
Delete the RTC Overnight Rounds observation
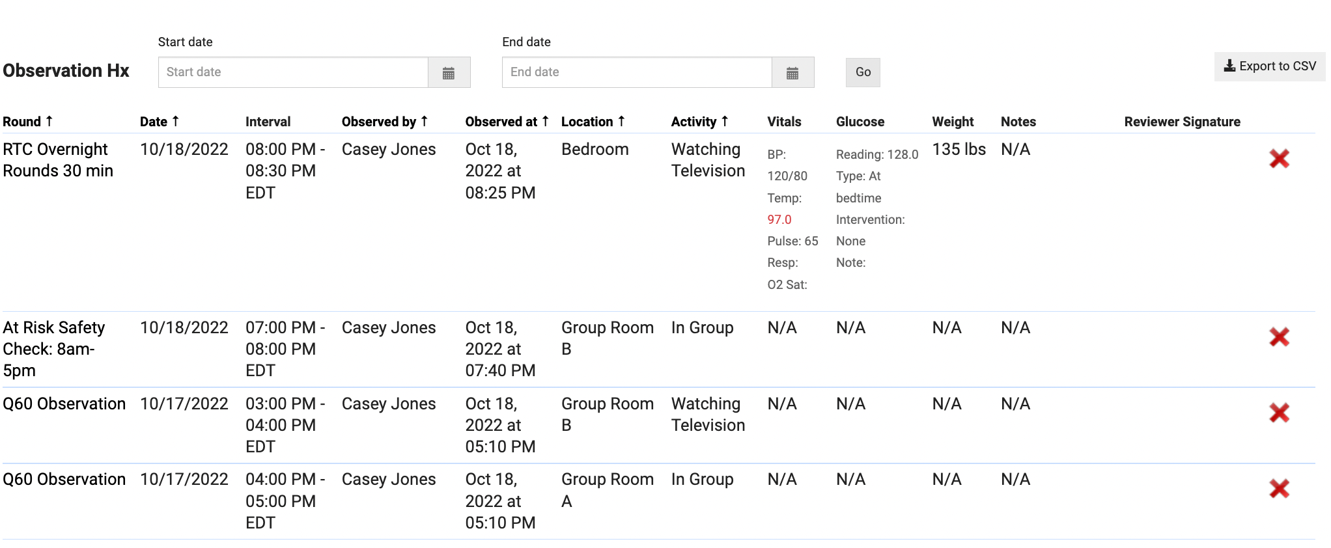[1279, 159]
